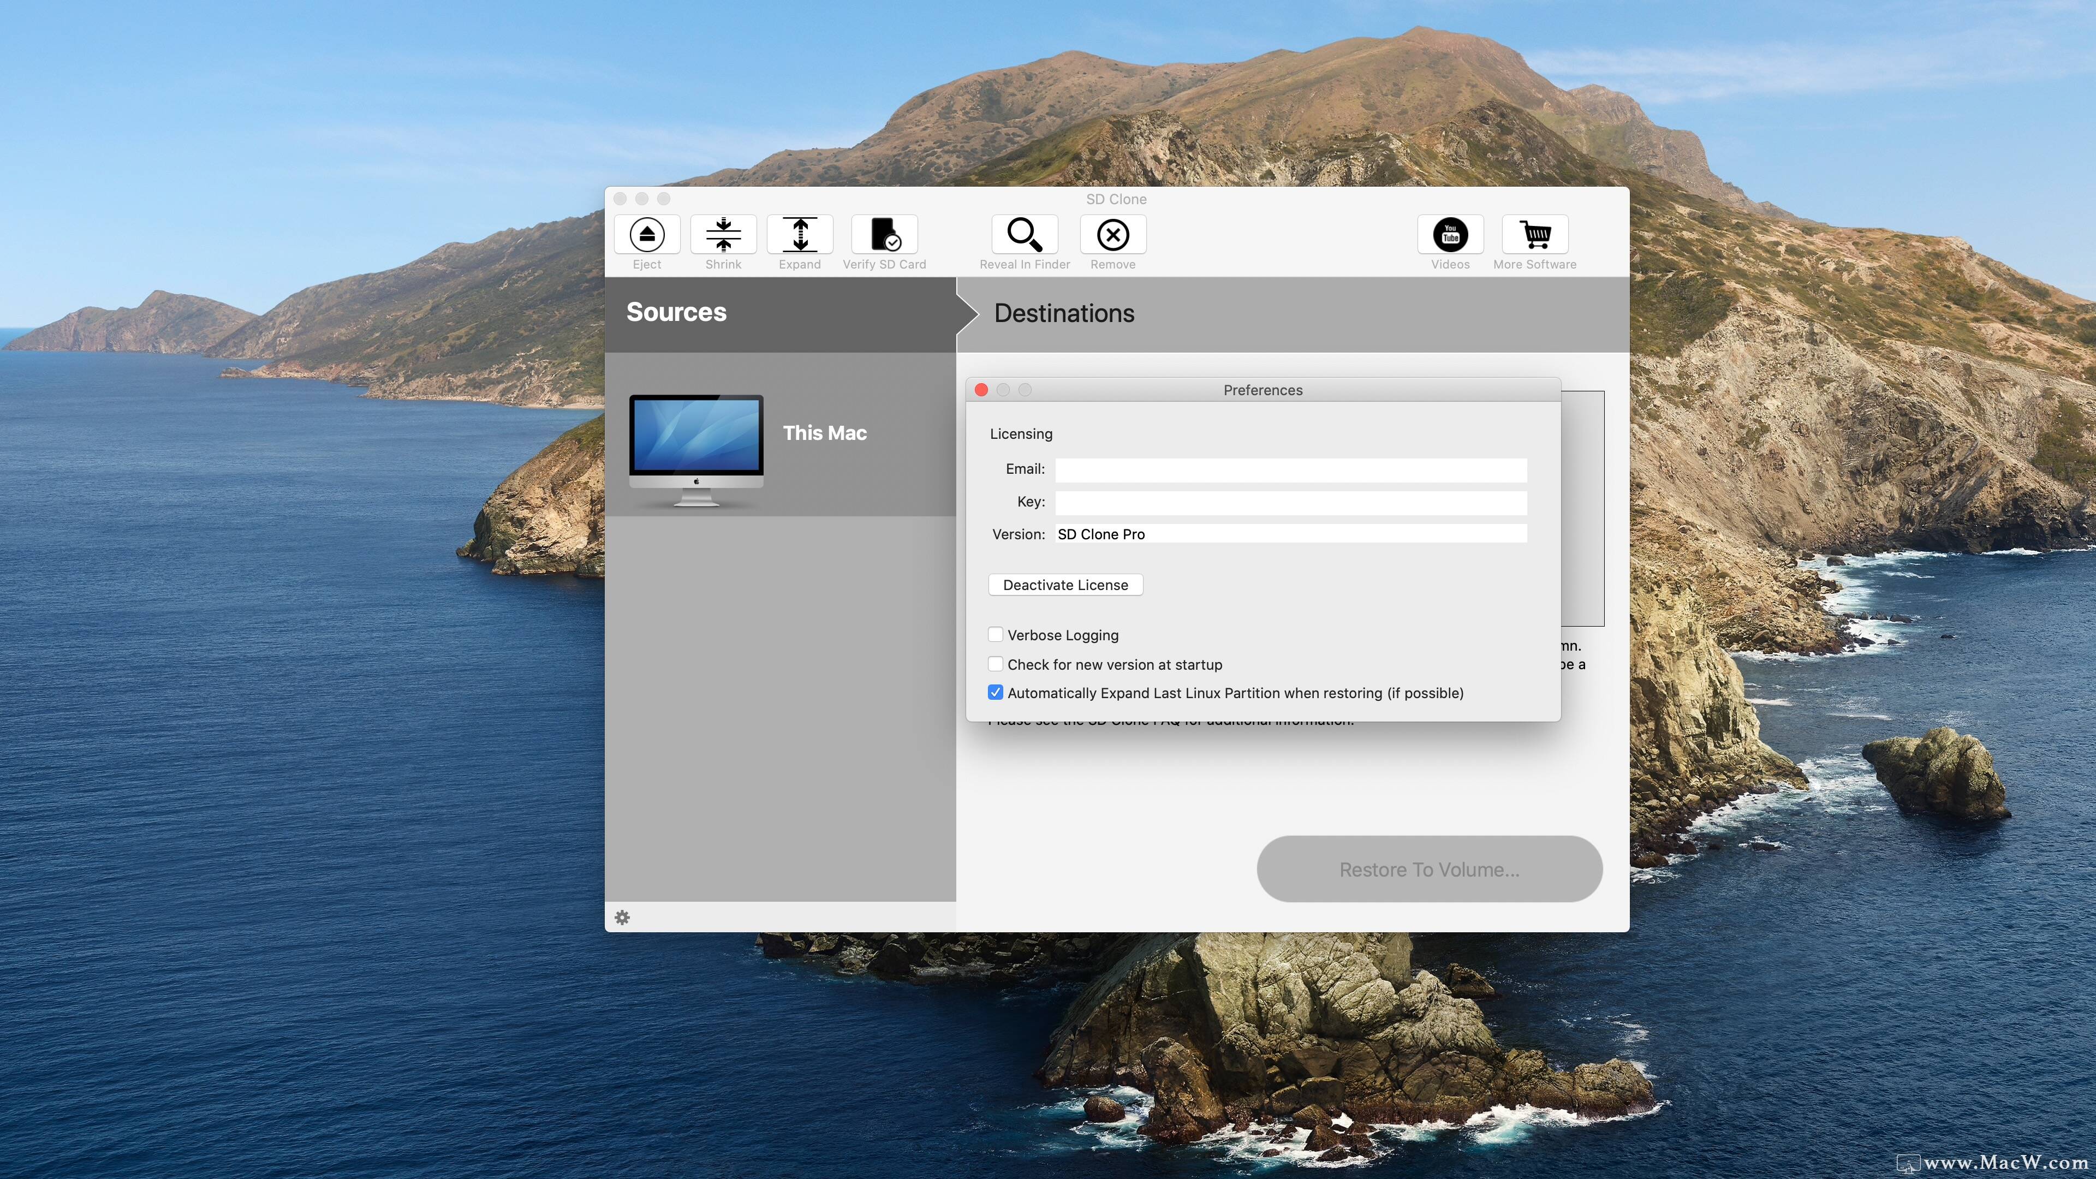The width and height of the screenshot is (2096, 1179).
Task: Select the This Mac iMac thumbnail
Action: [x=696, y=451]
